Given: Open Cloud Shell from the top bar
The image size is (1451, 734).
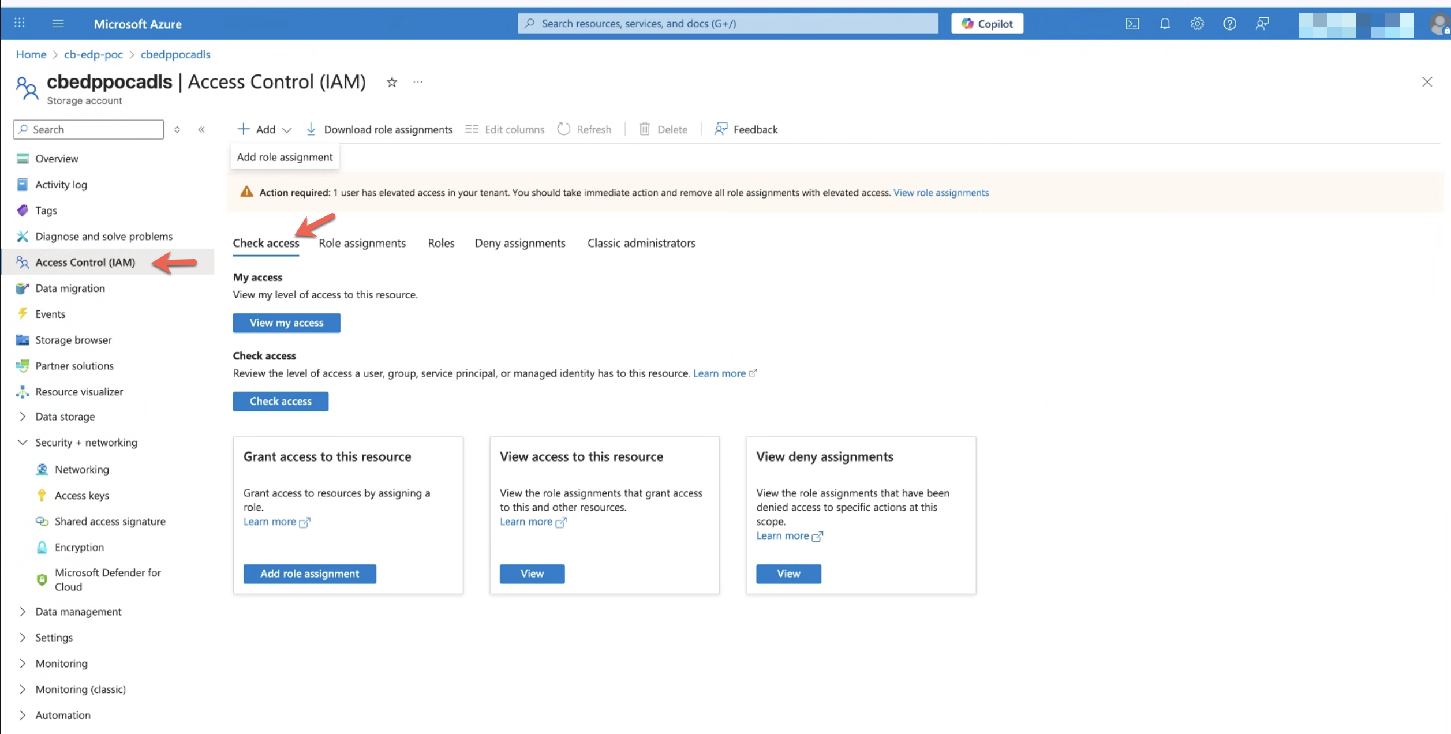Looking at the screenshot, I should click(x=1132, y=24).
